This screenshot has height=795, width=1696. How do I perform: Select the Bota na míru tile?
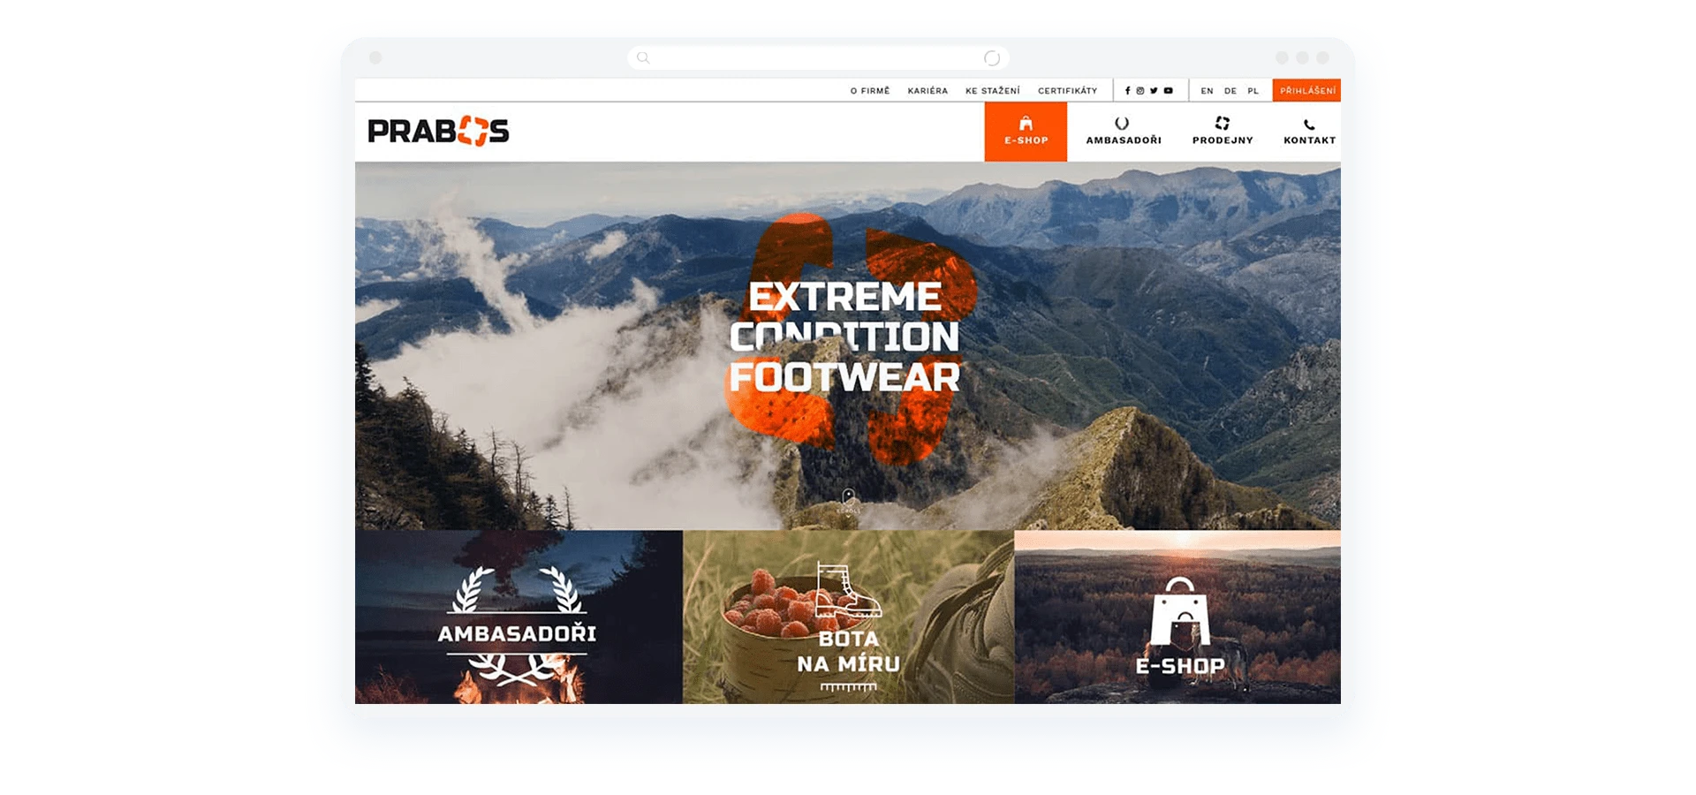tap(848, 617)
